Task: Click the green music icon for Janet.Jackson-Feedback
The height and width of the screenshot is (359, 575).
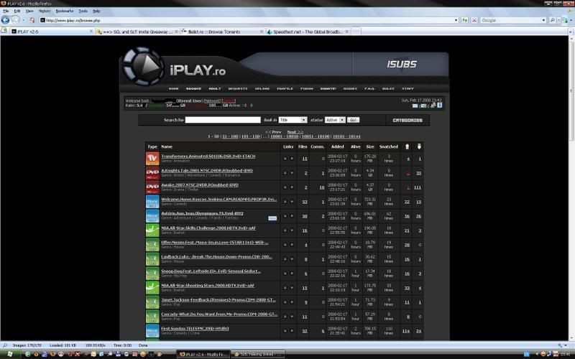Action: pos(152,302)
